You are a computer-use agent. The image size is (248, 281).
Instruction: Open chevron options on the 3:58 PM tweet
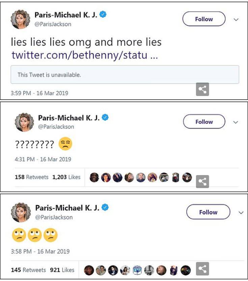coord(241,213)
